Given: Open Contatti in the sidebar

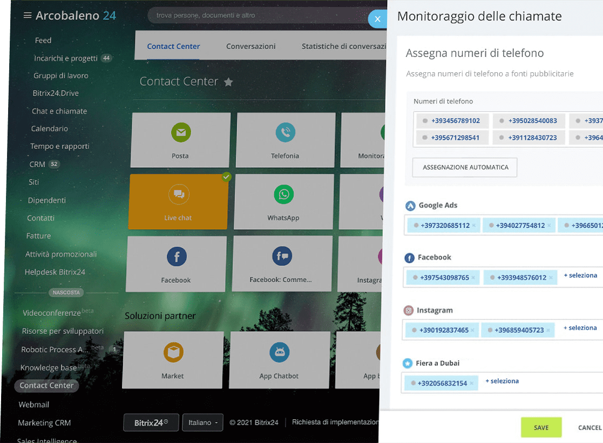Looking at the screenshot, I should [x=40, y=218].
